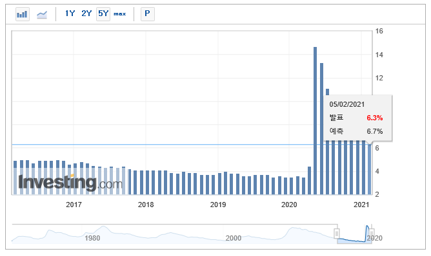Click the P button
The width and height of the screenshot is (431, 256).
pos(148,14)
